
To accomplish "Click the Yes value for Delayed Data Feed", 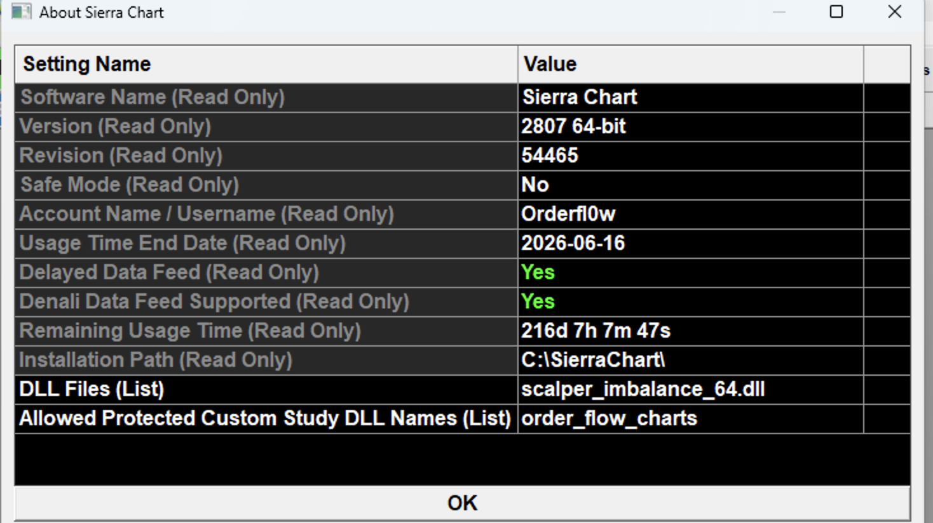I will point(538,272).
